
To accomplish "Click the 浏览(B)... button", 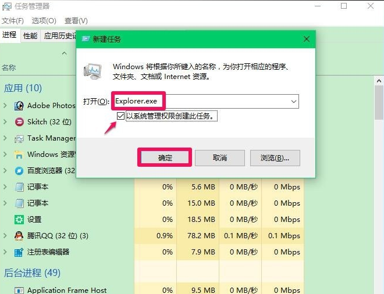I will tap(275, 158).
